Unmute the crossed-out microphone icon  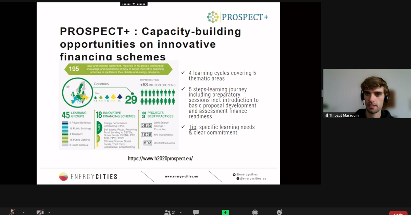coord(12,212)
